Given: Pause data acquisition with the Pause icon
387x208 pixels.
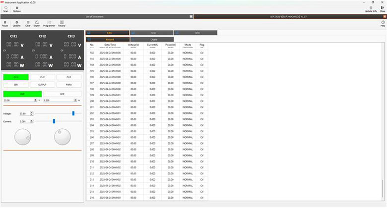Looking at the screenshot, I should click(x=5, y=23).
